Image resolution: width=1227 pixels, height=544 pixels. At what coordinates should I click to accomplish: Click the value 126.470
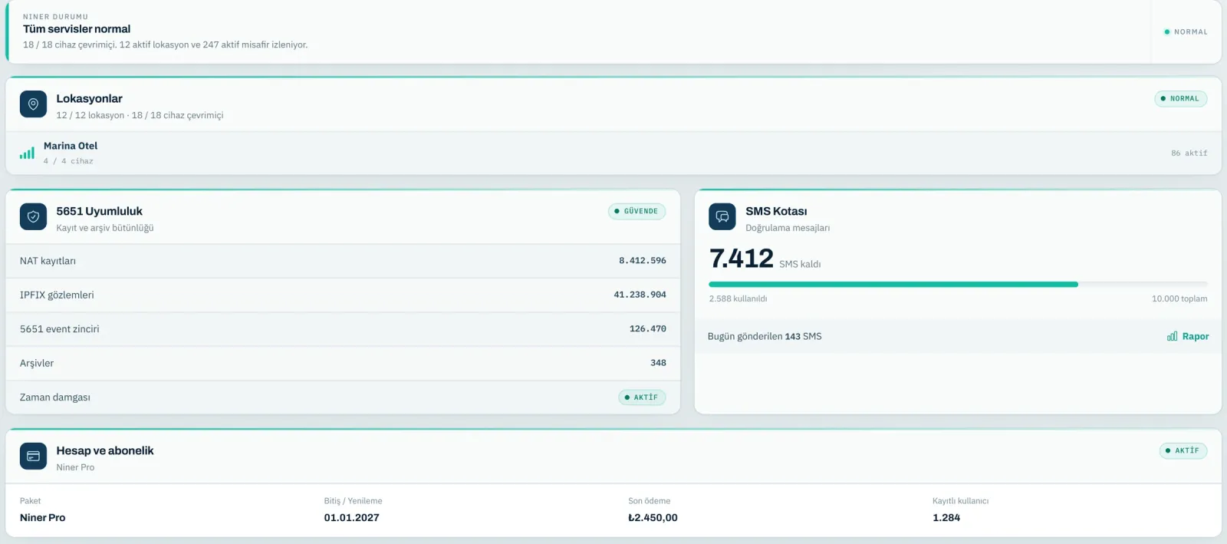tap(648, 329)
